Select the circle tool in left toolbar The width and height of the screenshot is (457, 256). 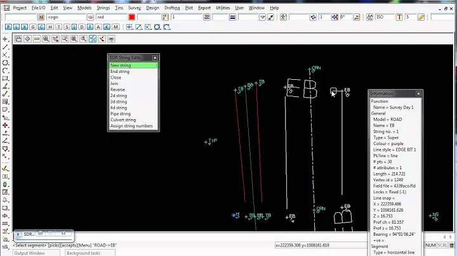[x=5, y=63]
